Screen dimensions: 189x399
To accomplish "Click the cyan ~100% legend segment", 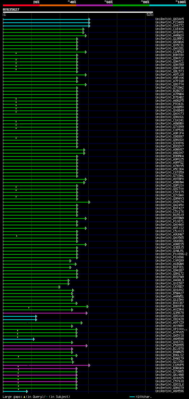I will point(168,5).
